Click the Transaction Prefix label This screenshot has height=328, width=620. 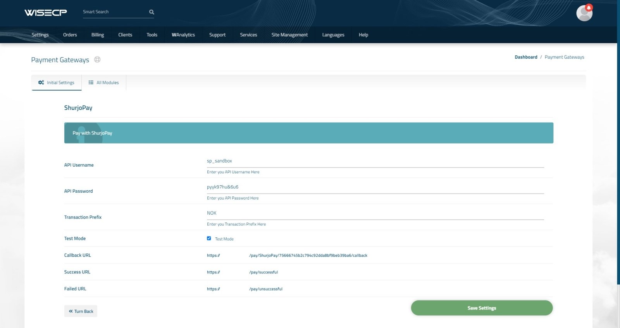[83, 217]
